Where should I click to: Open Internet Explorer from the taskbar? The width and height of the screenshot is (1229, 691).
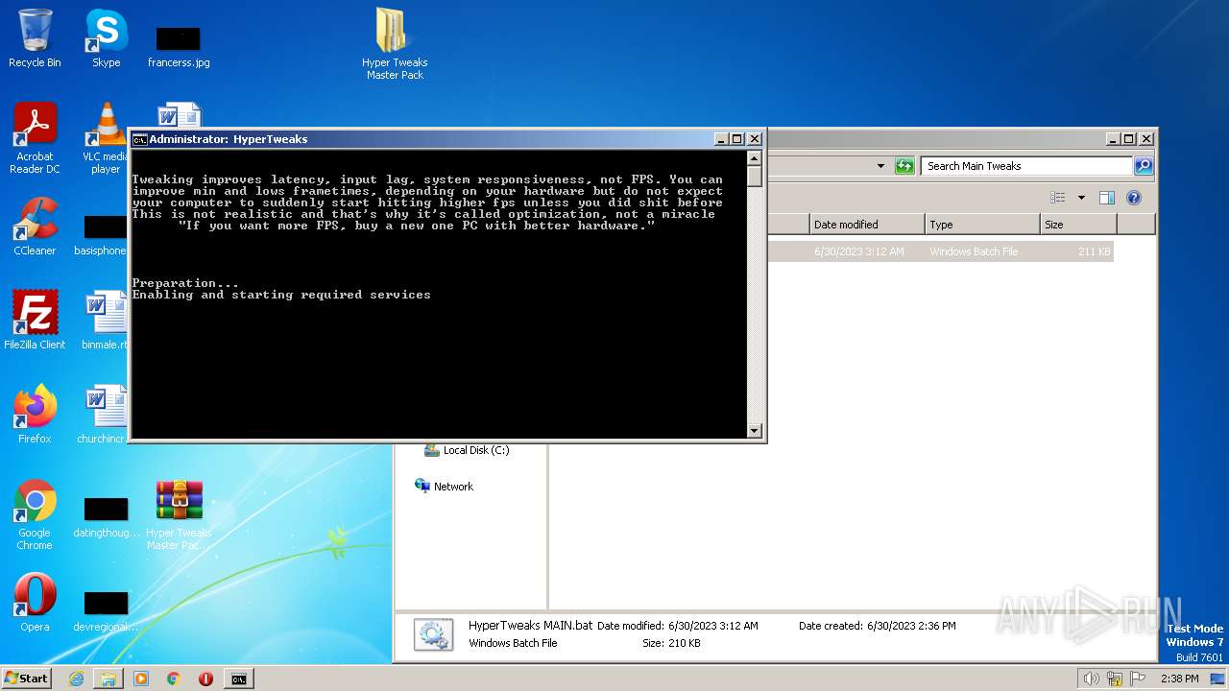76,679
